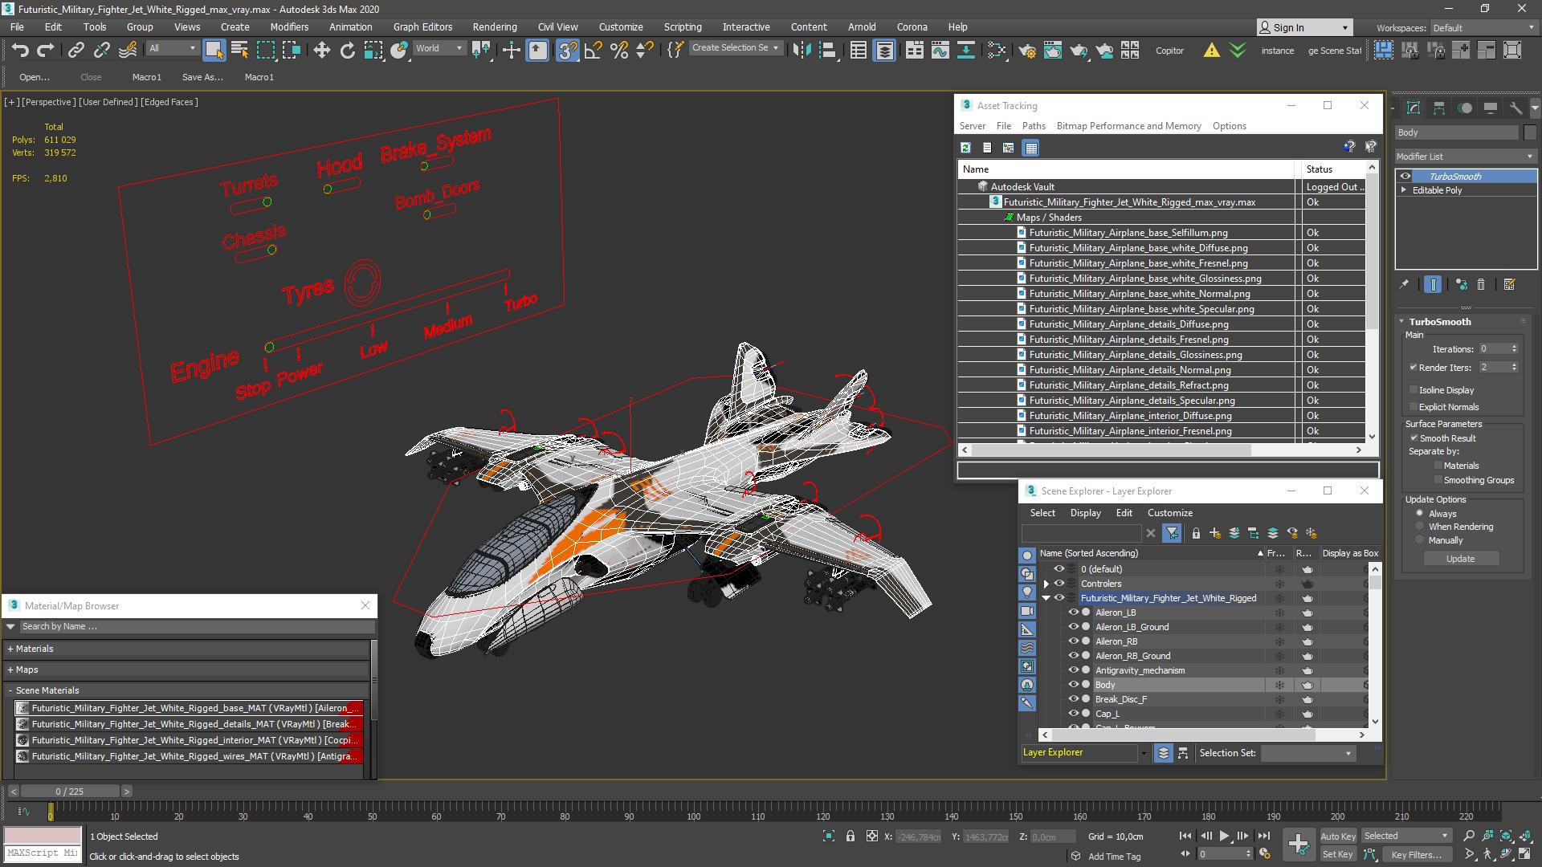Enable Explicit Normals checkbox
1542x867 pixels.
point(1413,407)
